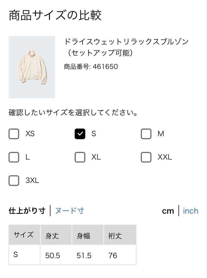Select the L size checkbox
Screen dimensions: 207x278
pyautogui.click(x=14, y=157)
